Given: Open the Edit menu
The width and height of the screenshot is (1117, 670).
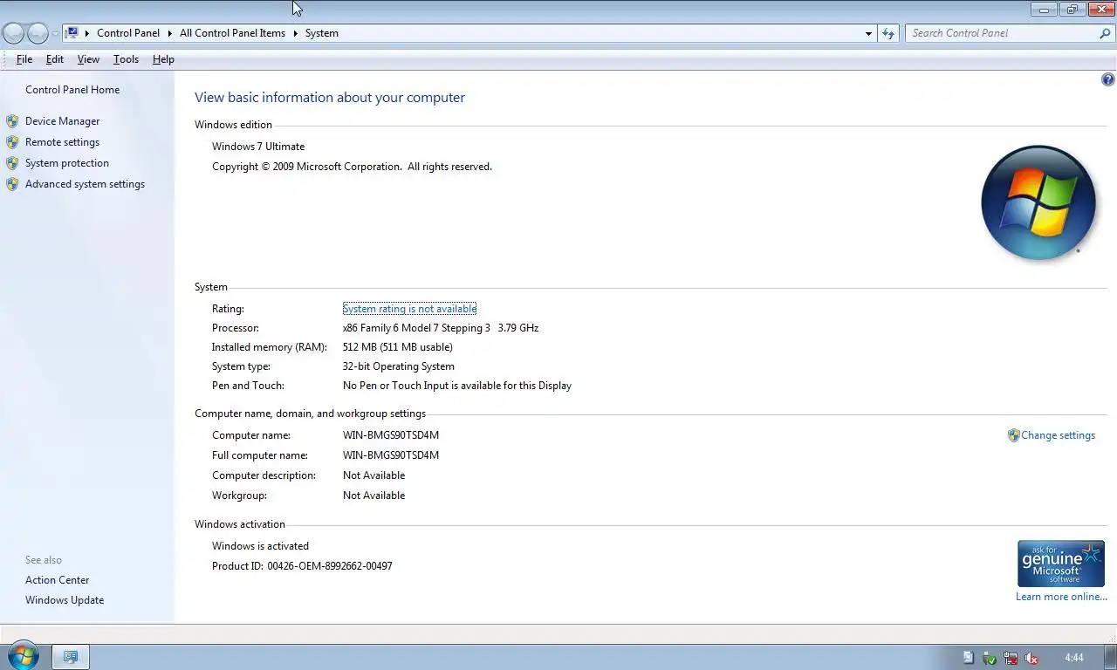Looking at the screenshot, I should tap(55, 59).
